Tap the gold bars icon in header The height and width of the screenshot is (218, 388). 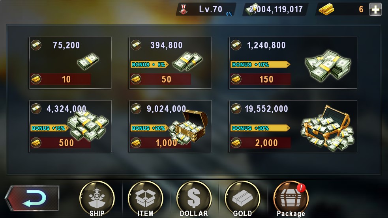click(x=326, y=9)
